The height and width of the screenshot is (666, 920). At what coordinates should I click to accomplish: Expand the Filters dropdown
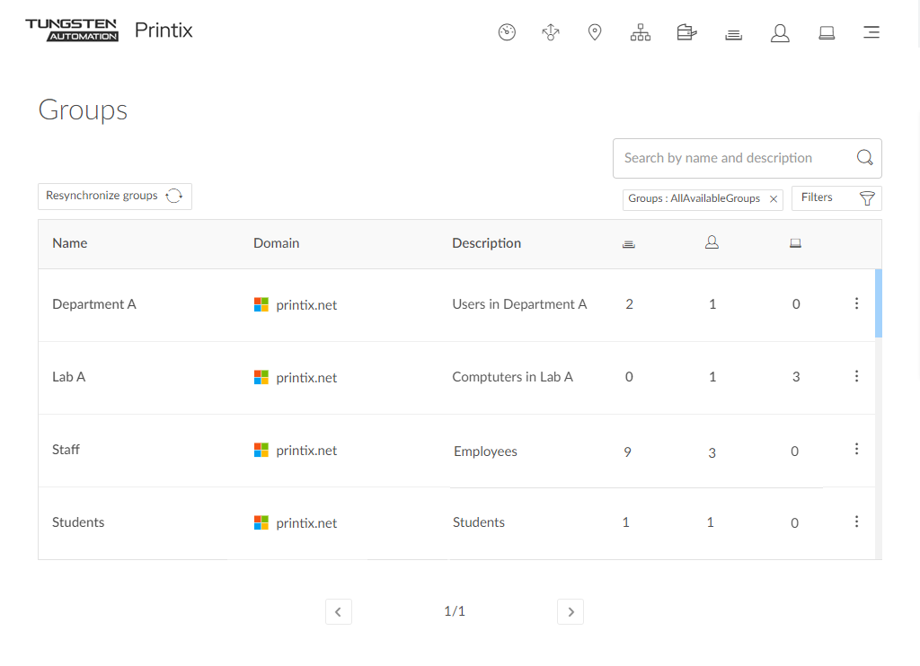tap(836, 198)
